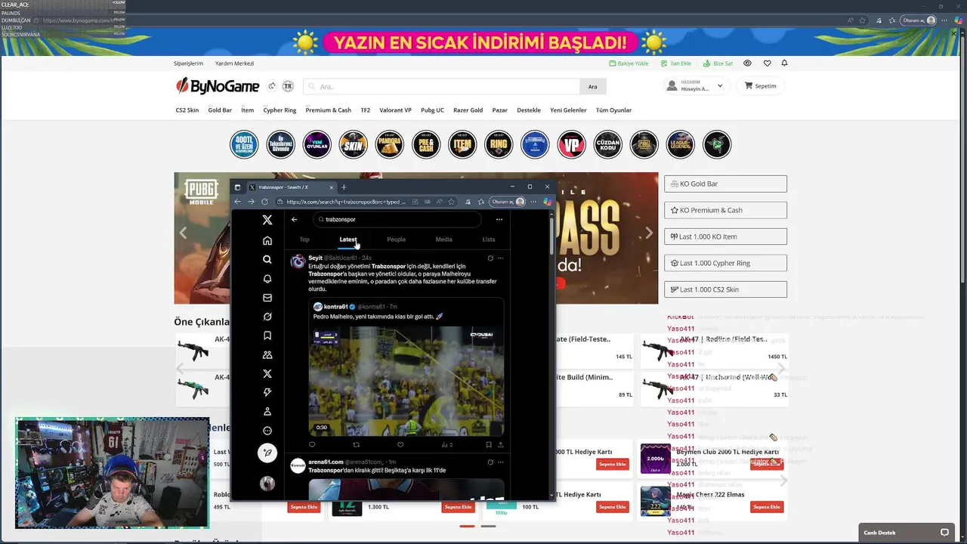The width and height of the screenshot is (967, 544).
Task: Open browser settings three-dot menu
Action: [533, 202]
